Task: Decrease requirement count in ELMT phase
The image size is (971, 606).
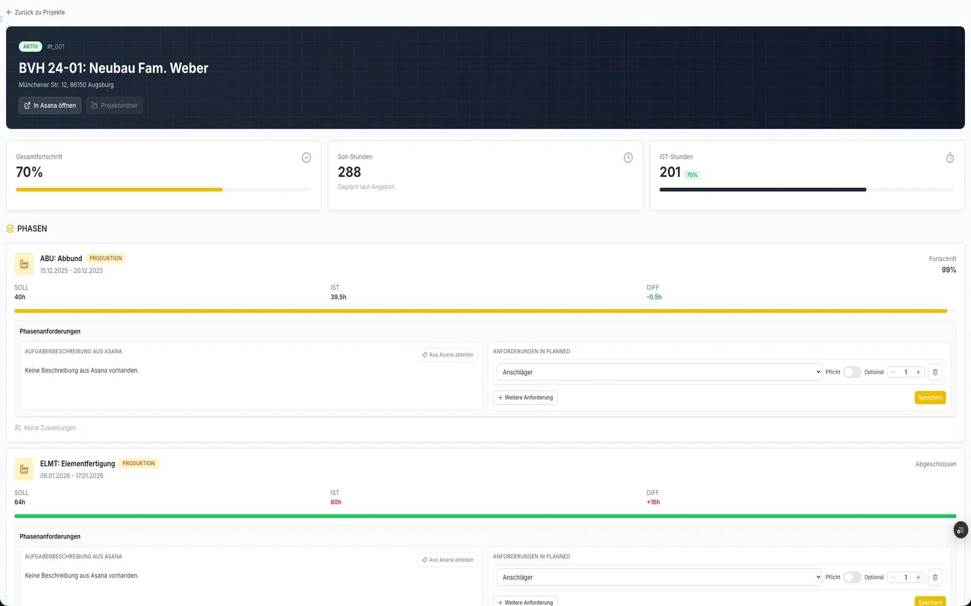Action: click(x=893, y=578)
